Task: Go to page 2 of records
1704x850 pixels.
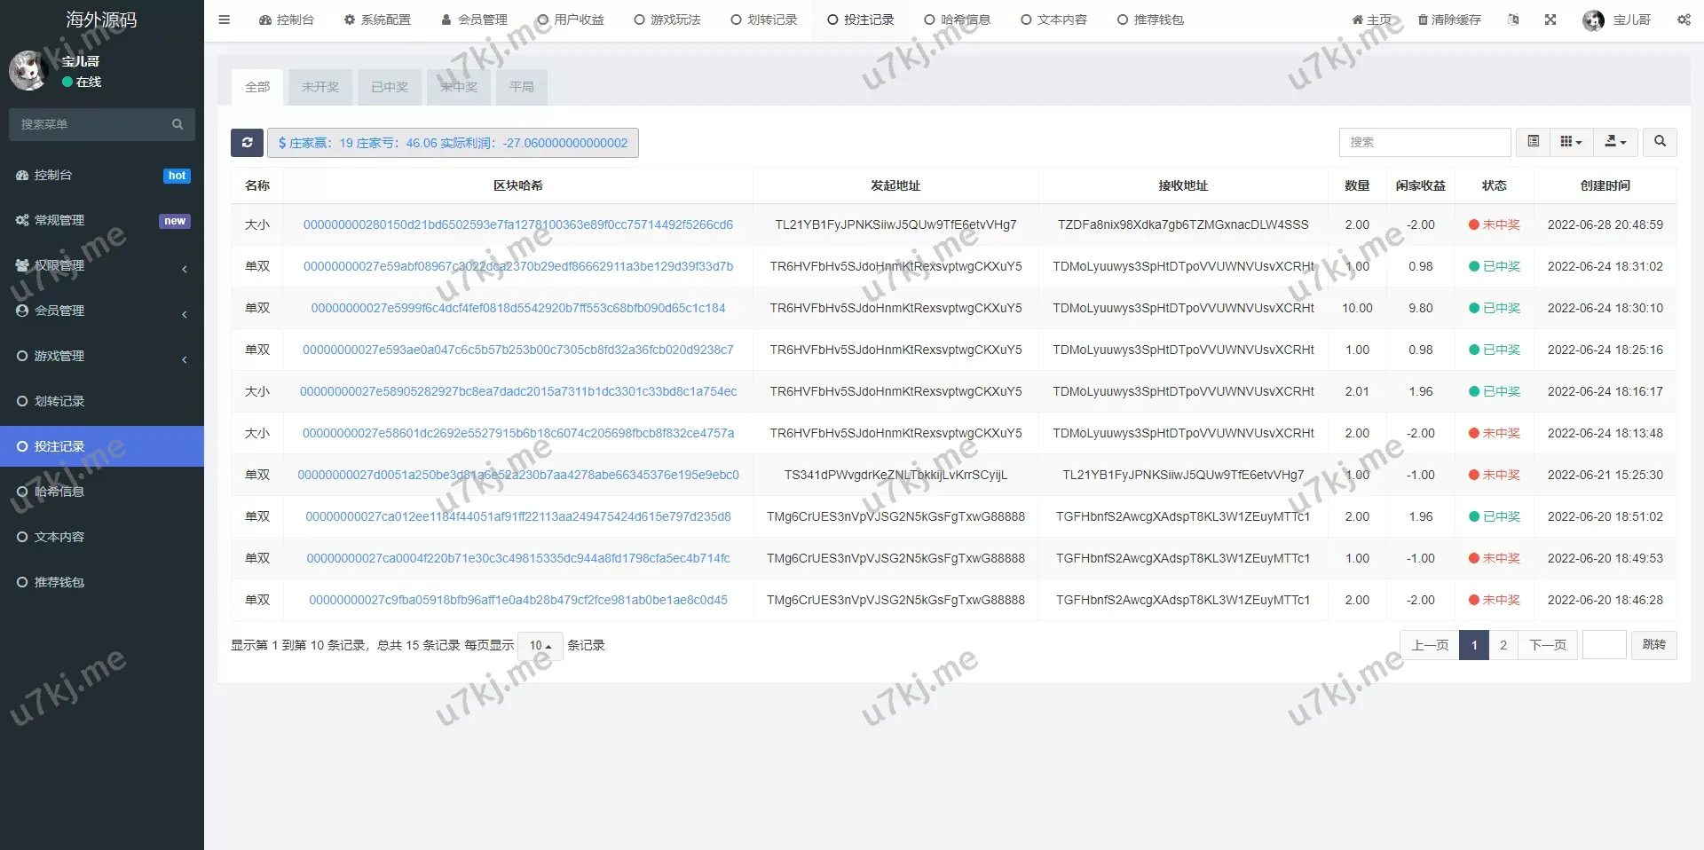Action: point(1503,645)
